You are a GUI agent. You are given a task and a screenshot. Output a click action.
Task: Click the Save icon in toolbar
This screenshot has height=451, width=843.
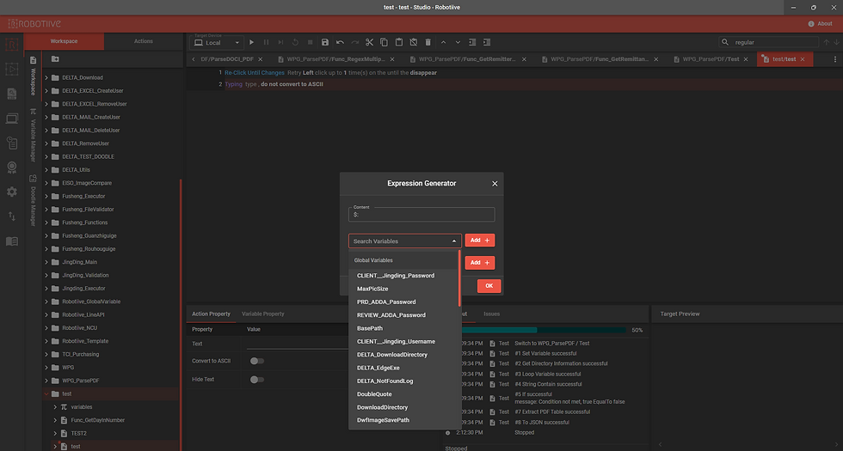[325, 42]
